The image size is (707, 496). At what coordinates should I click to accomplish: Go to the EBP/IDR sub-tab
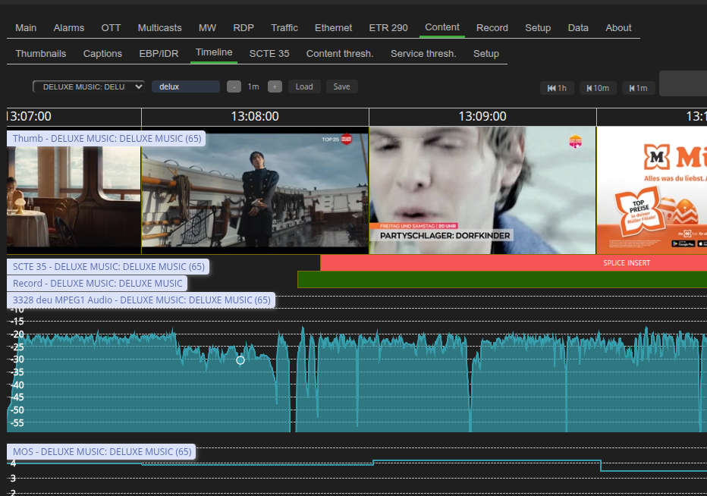point(159,54)
